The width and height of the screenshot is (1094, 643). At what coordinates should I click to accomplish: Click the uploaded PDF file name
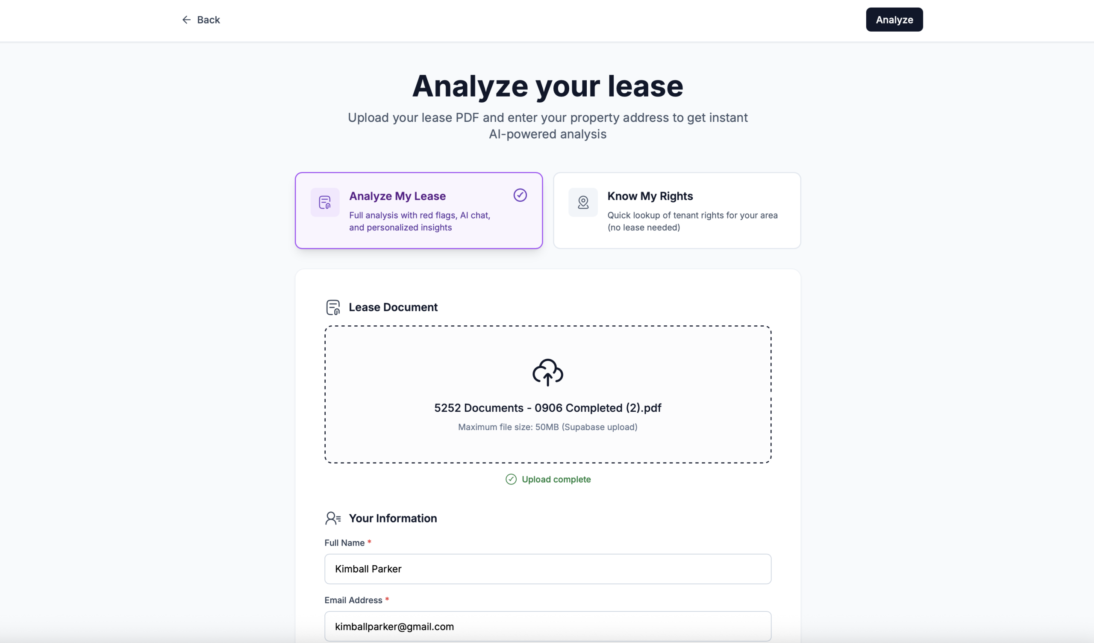point(547,408)
